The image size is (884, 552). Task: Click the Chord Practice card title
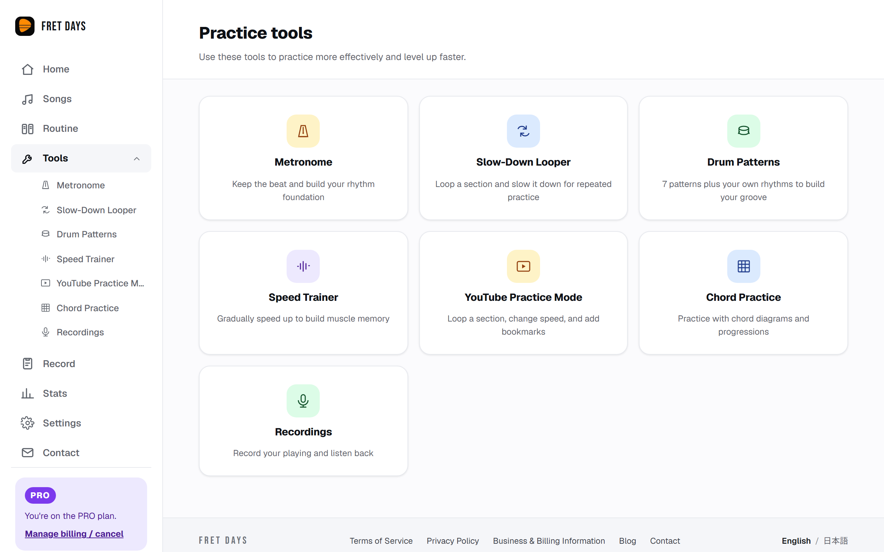(743, 297)
